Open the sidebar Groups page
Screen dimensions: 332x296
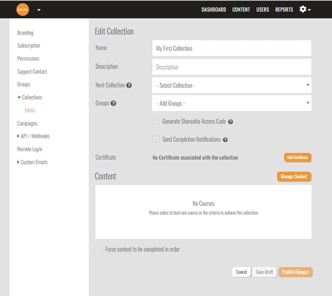pos(24,85)
